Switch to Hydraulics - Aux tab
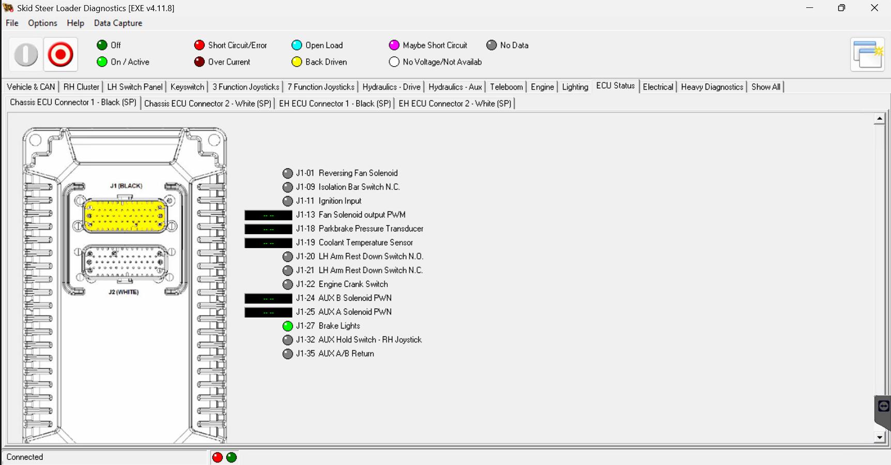 tap(455, 87)
